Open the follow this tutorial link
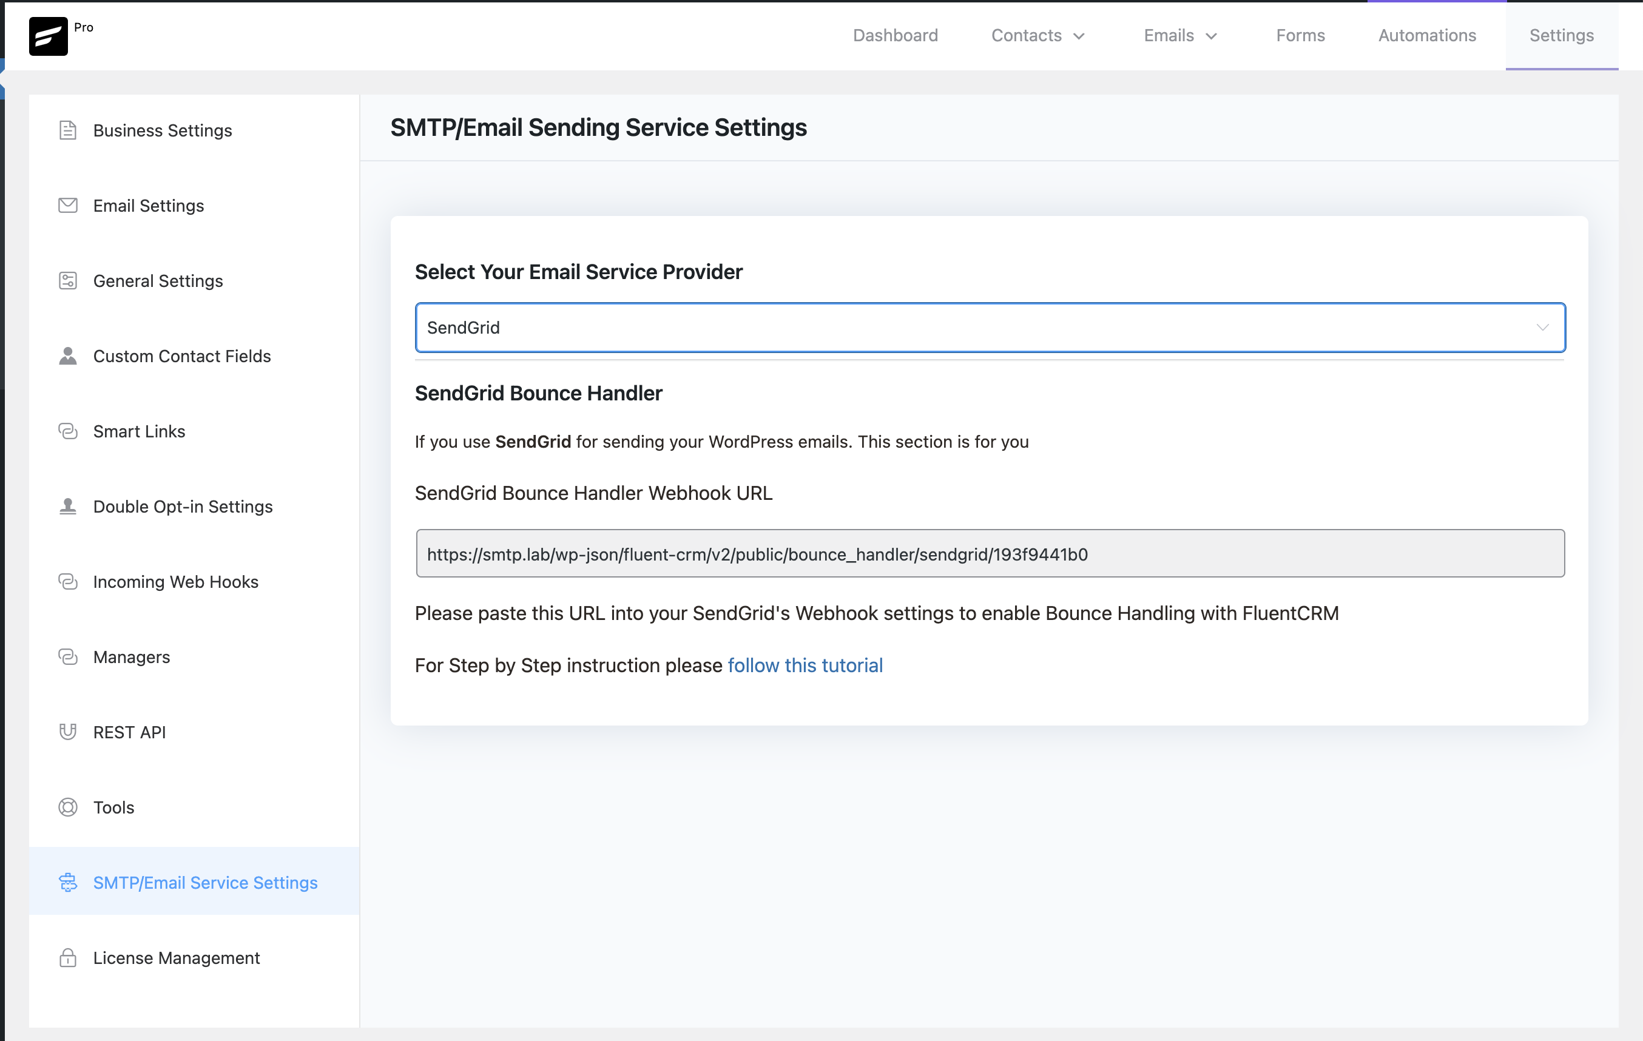This screenshot has height=1041, width=1643. click(x=805, y=665)
